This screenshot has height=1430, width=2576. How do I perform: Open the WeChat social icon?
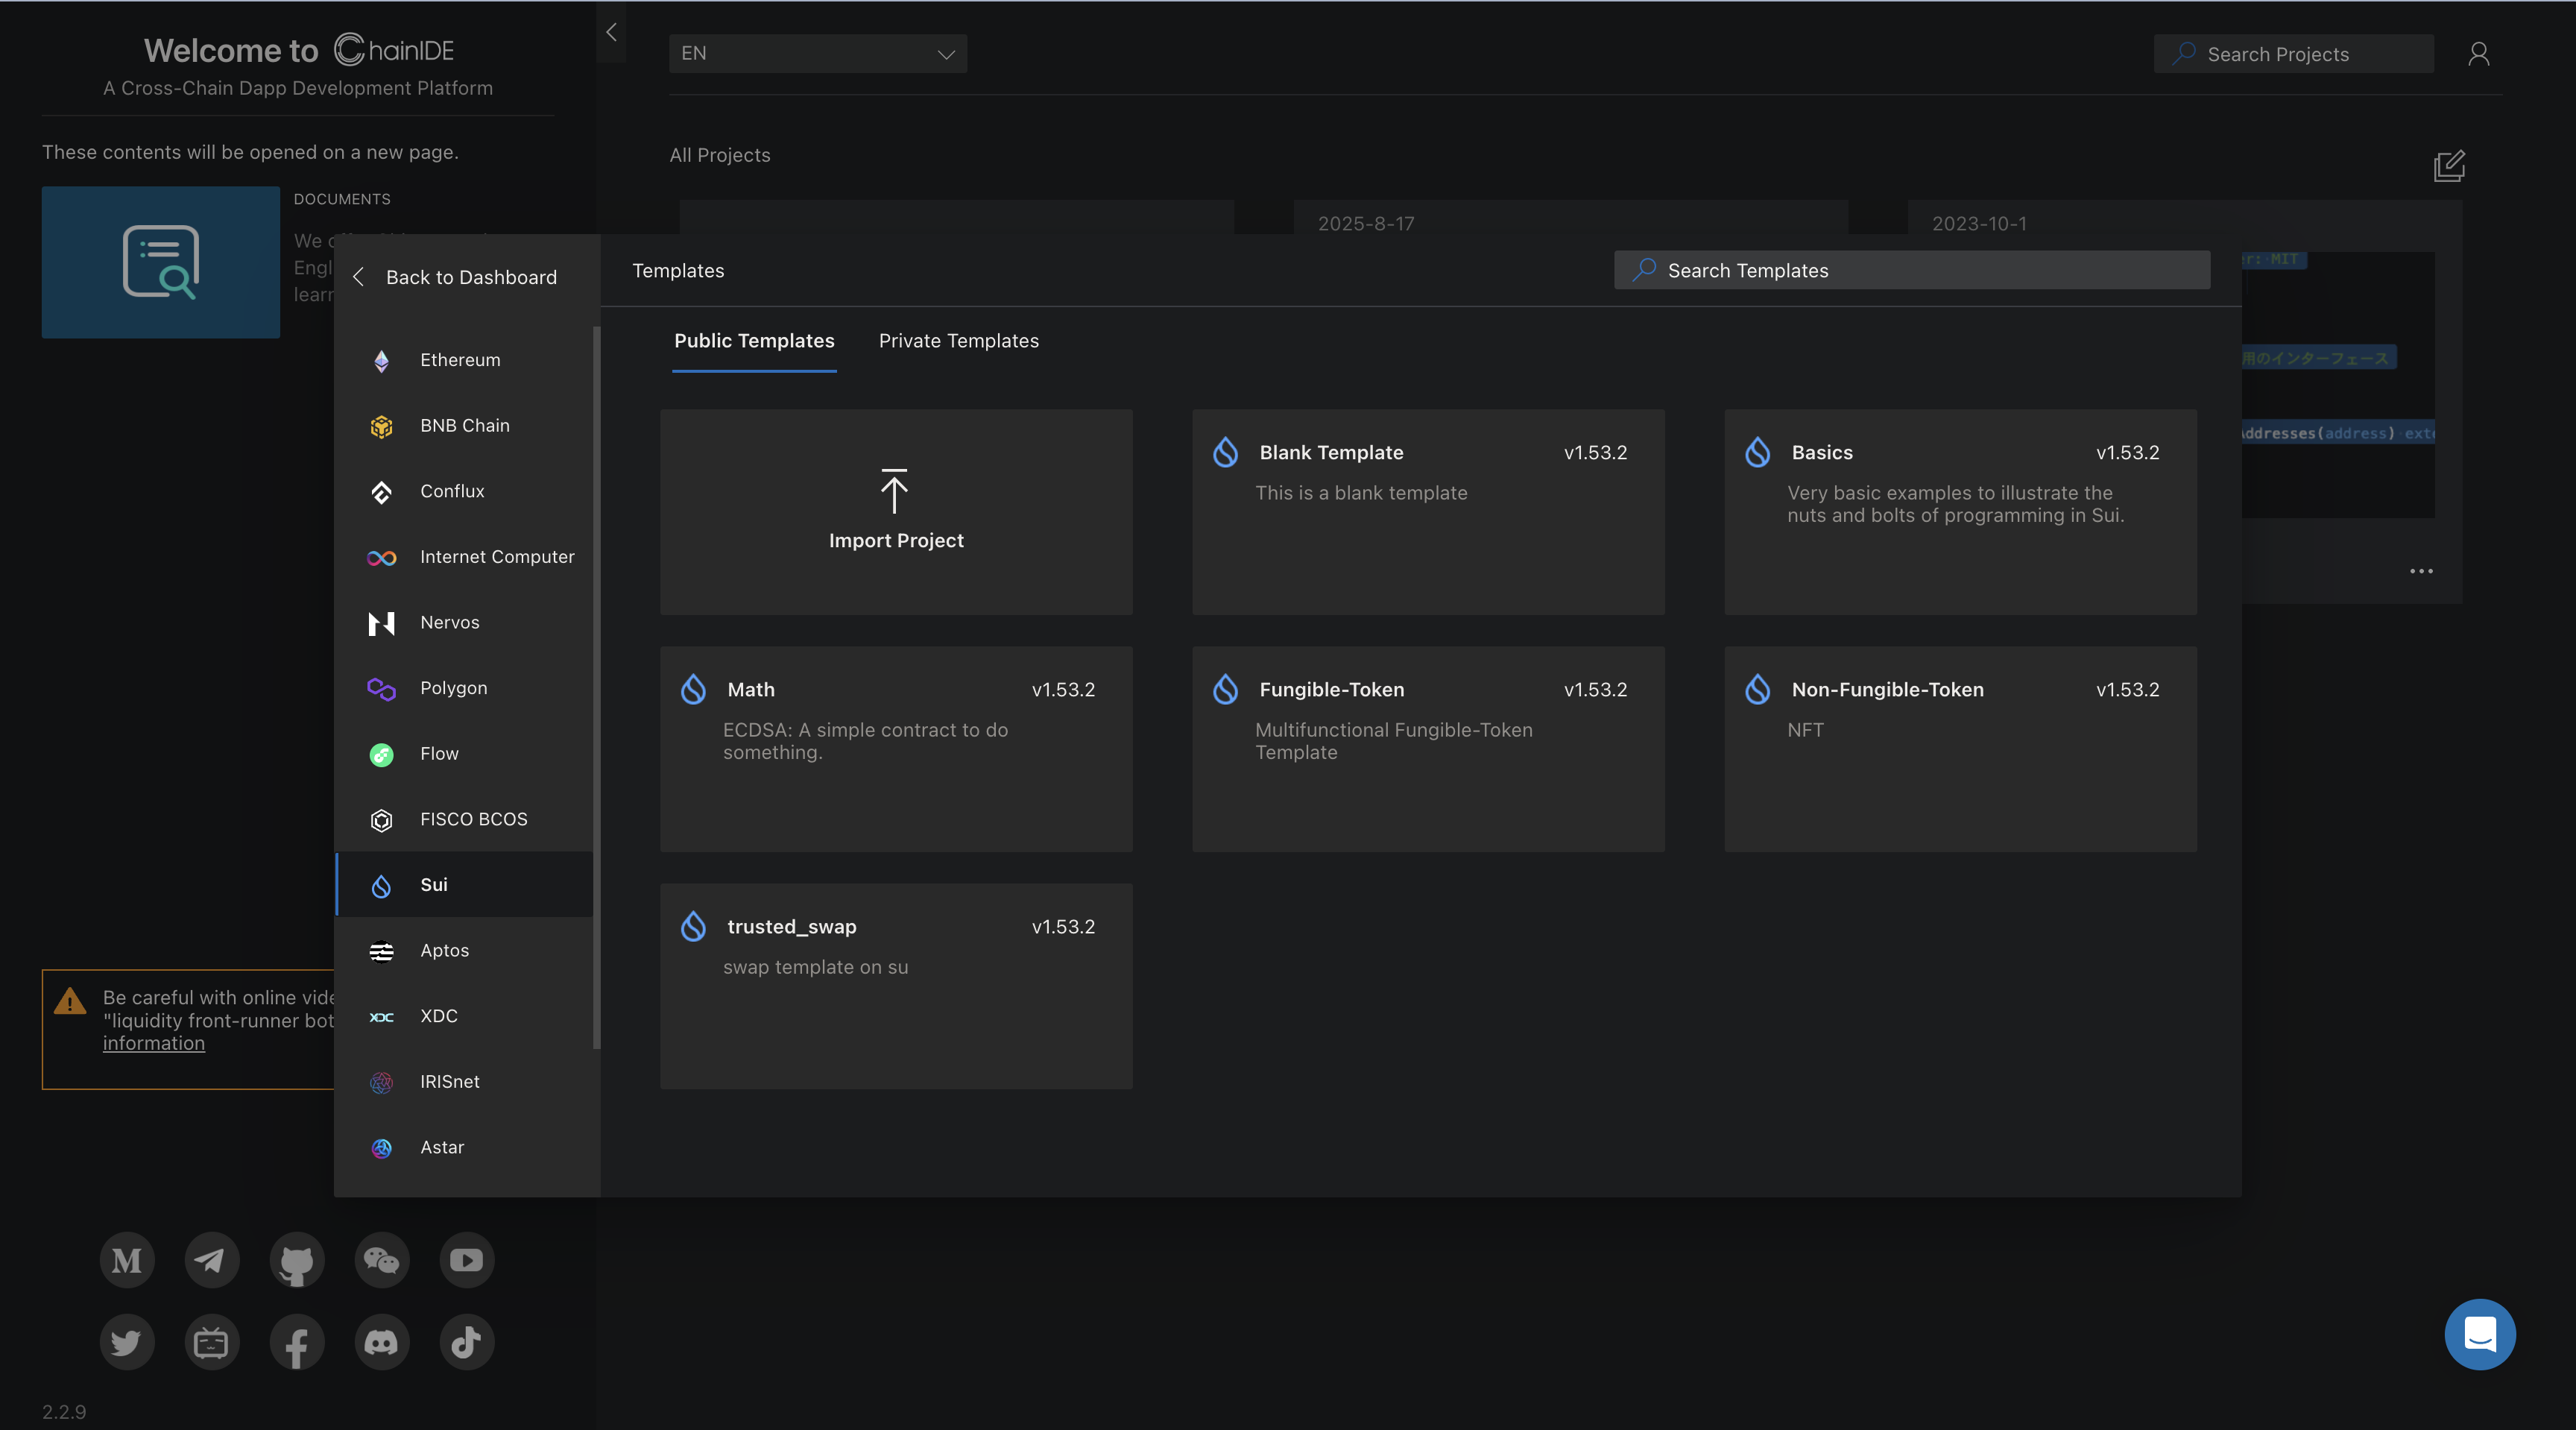tap(382, 1260)
